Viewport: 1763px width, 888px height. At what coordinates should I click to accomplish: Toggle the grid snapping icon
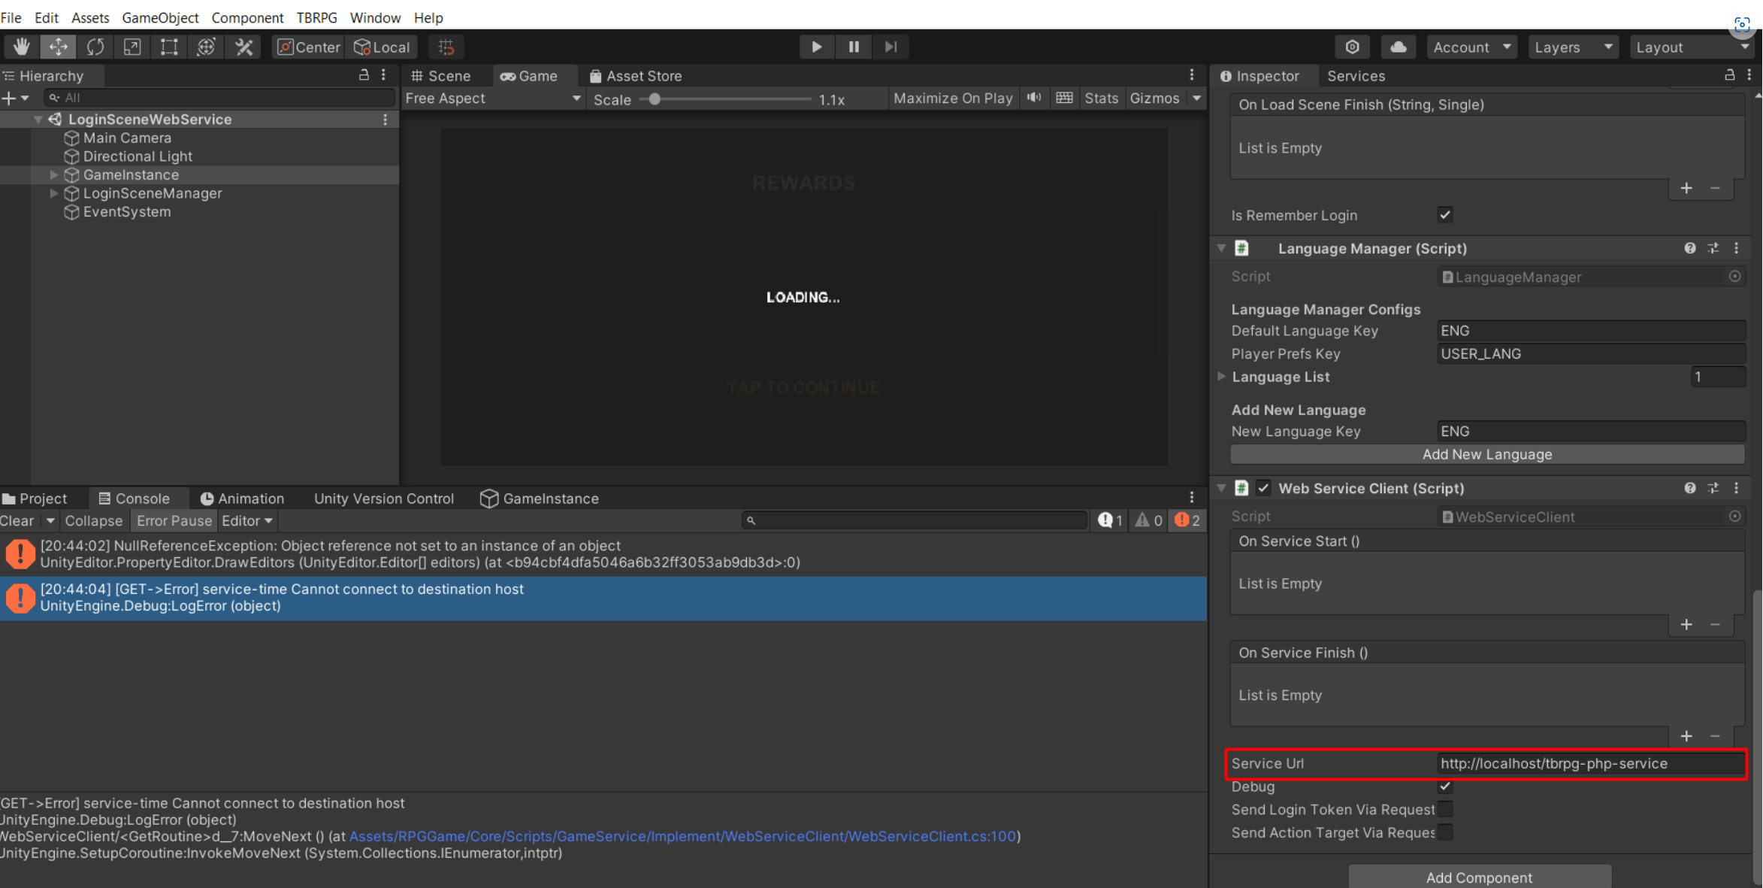(x=446, y=47)
